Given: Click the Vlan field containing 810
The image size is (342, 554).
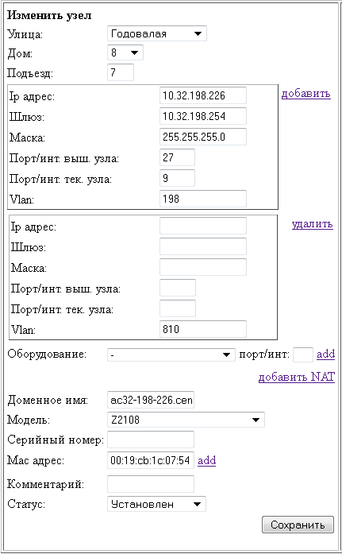Looking at the screenshot, I should coord(203,329).
